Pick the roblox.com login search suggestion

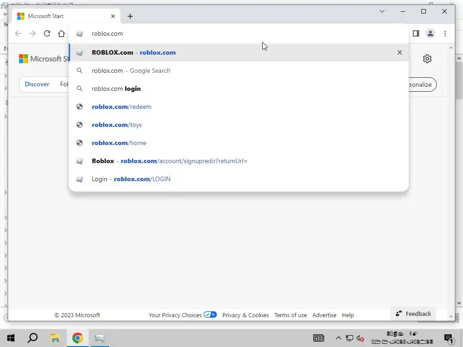tap(239, 89)
